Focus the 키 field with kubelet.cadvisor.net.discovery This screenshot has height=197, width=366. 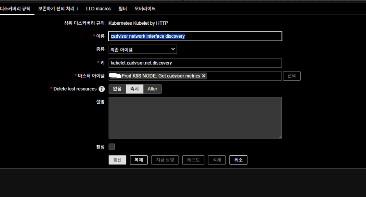[x=195, y=63]
